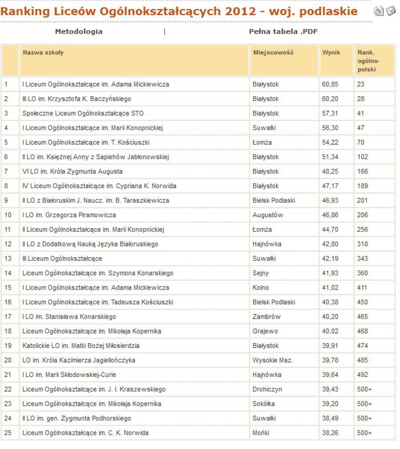Select Liceum Ogólnokształcące im. C. K. Norwida row

(198, 433)
